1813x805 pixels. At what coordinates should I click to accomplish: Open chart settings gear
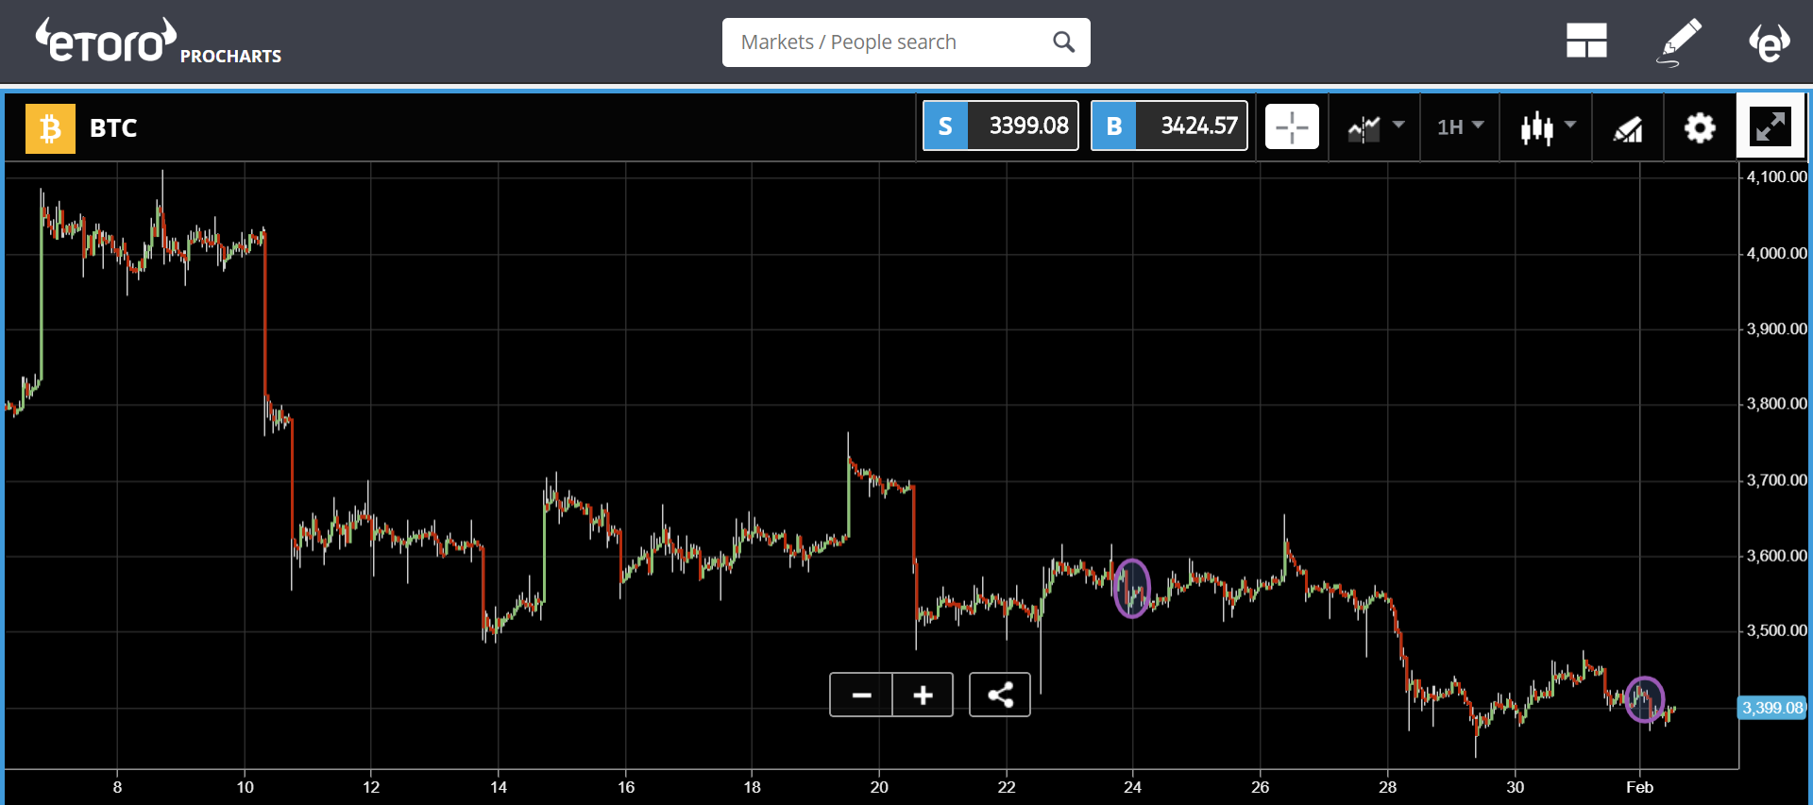(1700, 127)
